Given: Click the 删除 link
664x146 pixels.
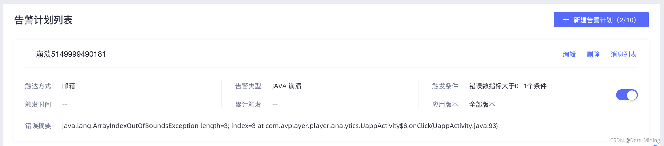Looking at the screenshot, I should click(x=593, y=54).
